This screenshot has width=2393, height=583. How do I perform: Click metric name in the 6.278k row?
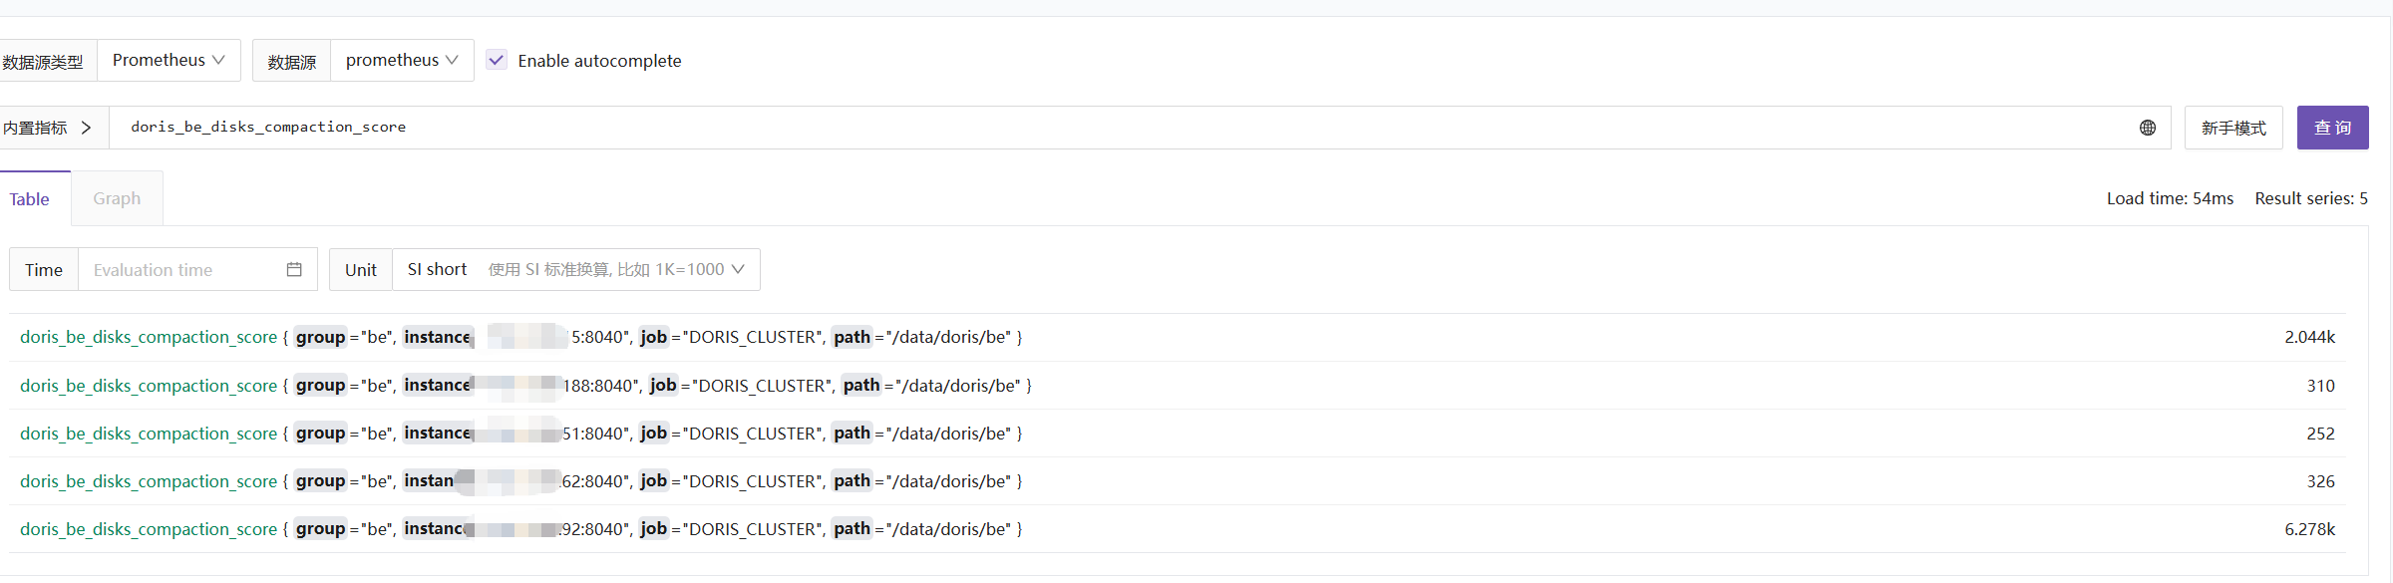(149, 529)
